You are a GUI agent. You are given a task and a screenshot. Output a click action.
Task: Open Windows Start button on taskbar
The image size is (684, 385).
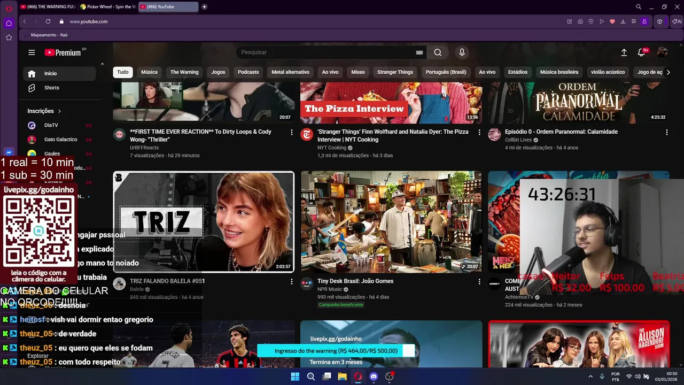295,376
